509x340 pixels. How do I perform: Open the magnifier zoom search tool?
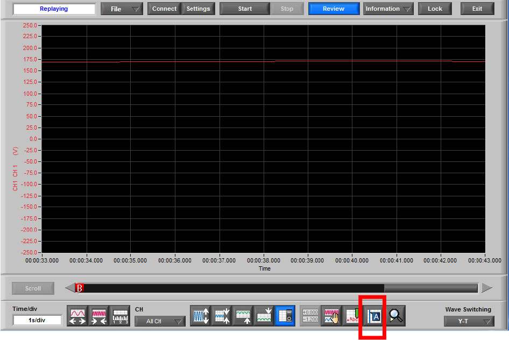tap(395, 316)
